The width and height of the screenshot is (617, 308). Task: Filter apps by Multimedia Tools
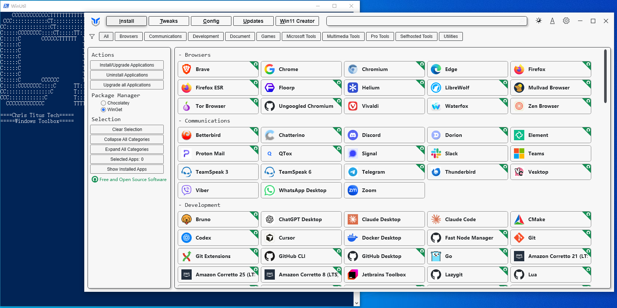[x=343, y=36]
